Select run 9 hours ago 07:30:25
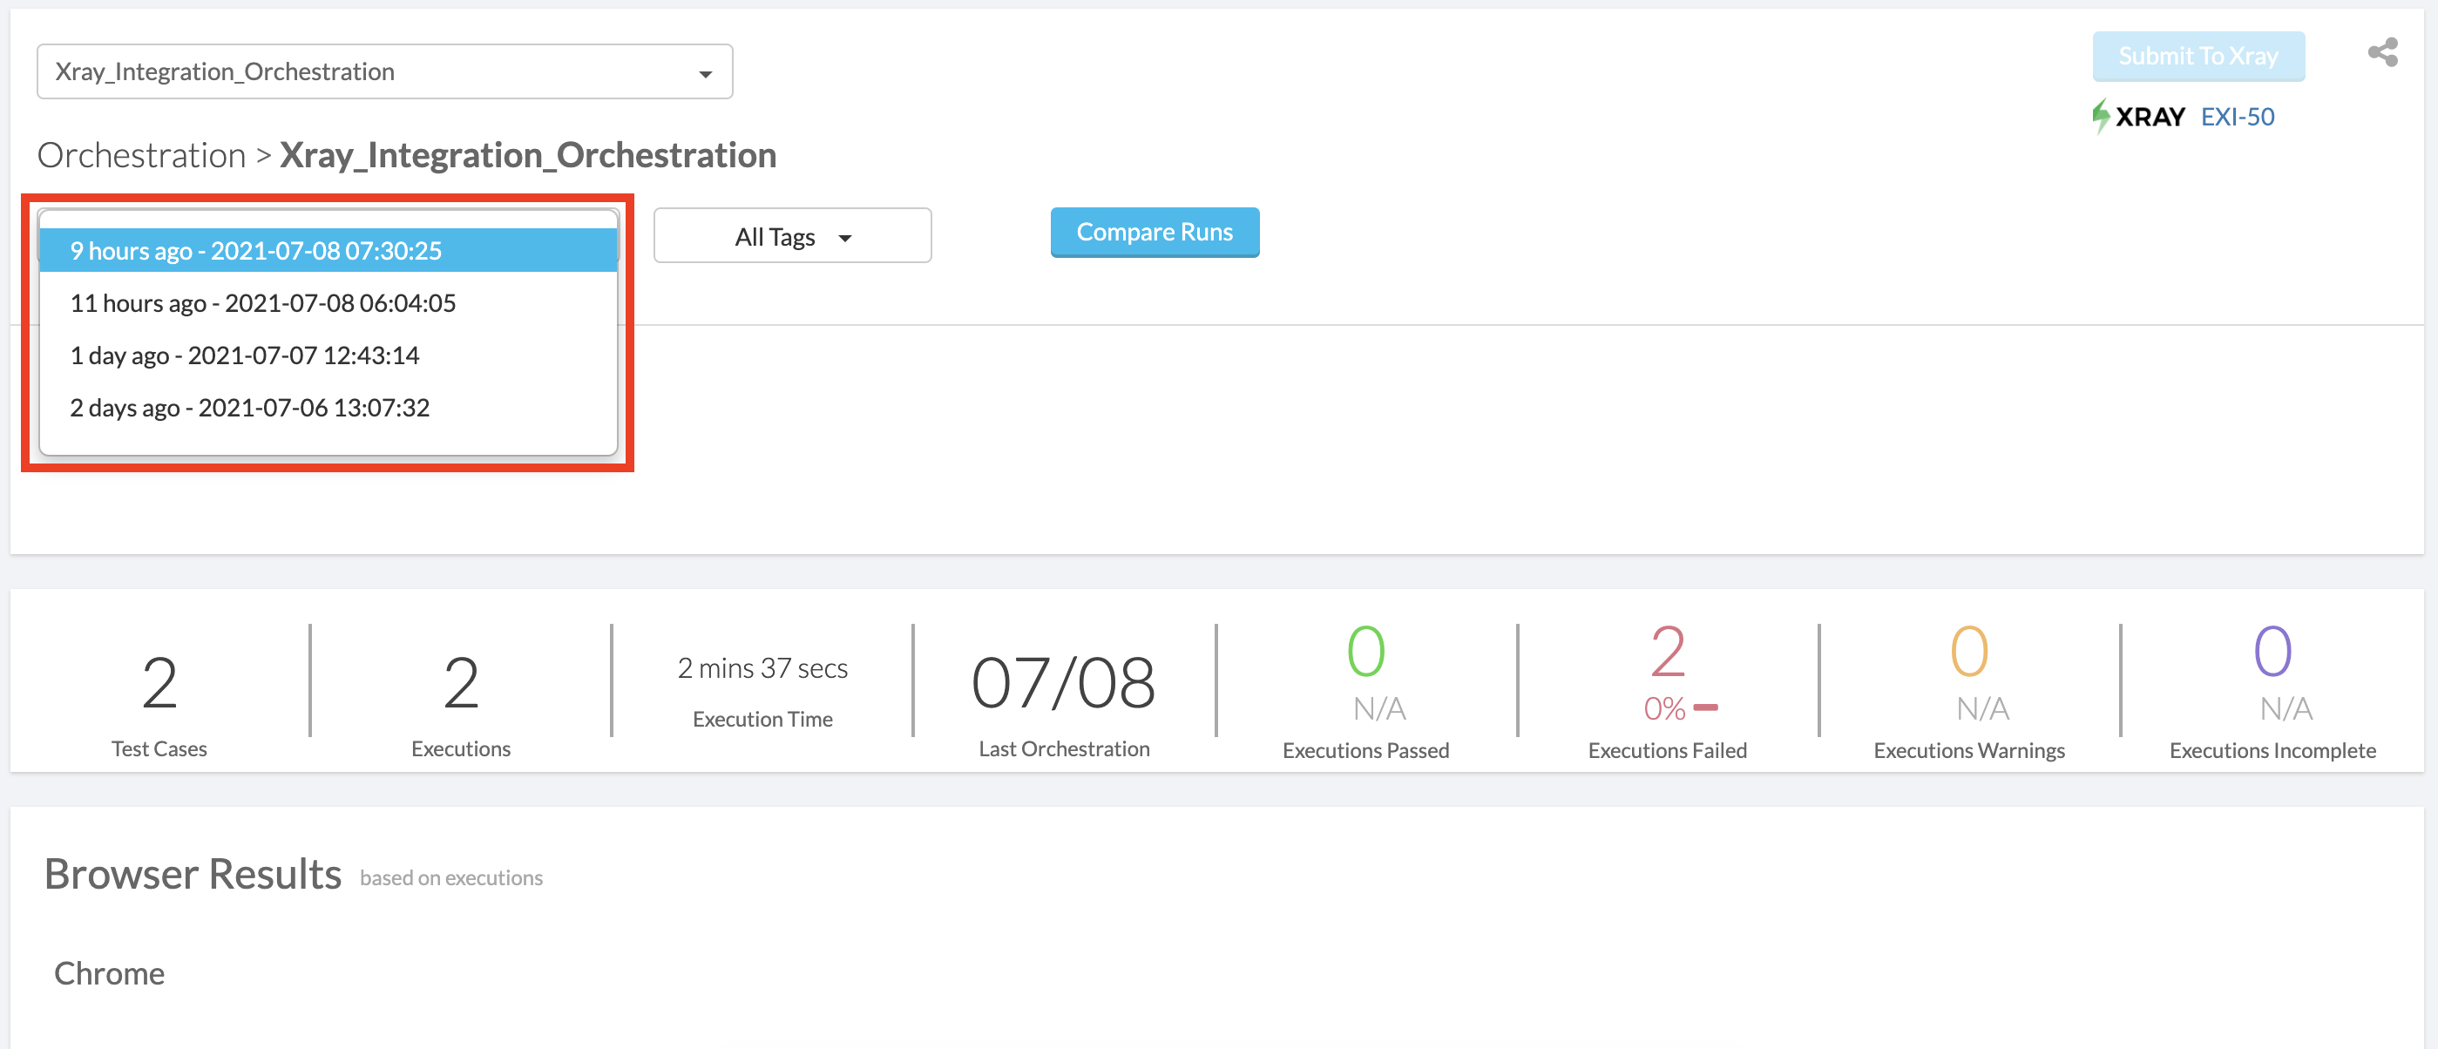Viewport: 2438px width, 1049px height. 328,251
